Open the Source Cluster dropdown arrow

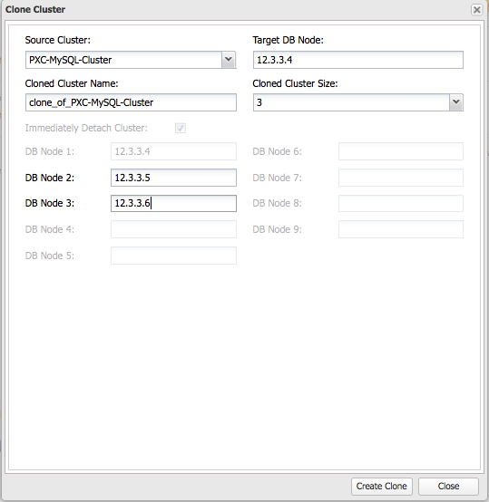point(229,60)
